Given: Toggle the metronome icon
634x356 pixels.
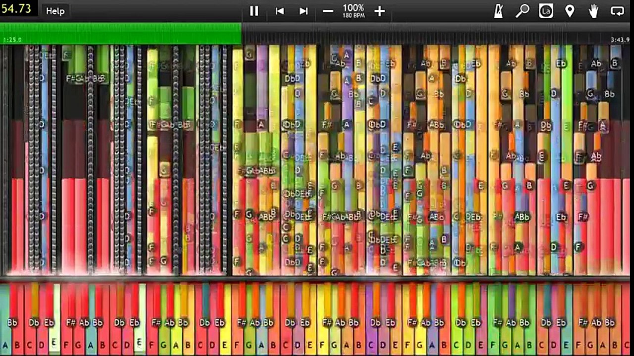Looking at the screenshot, I should tap(498, 11).
